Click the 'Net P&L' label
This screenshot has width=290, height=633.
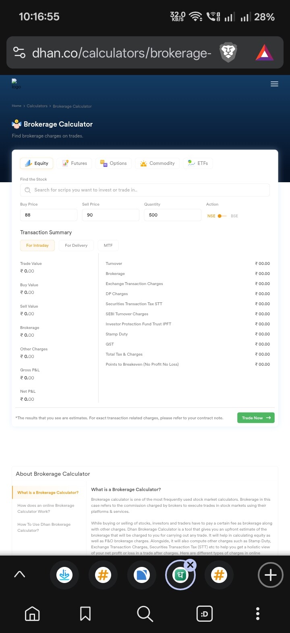tap(28, 391)
